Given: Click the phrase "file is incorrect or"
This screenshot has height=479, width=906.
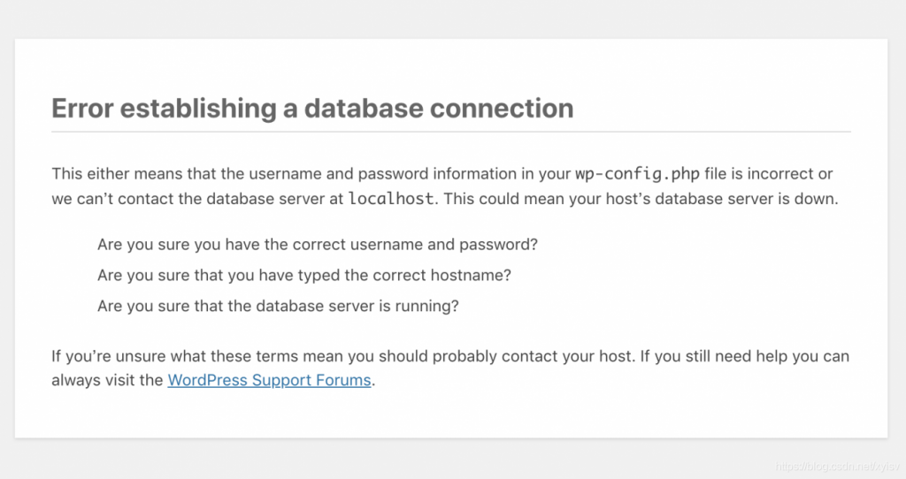Looking at the screenshot, I should click(x=769, y=174).
